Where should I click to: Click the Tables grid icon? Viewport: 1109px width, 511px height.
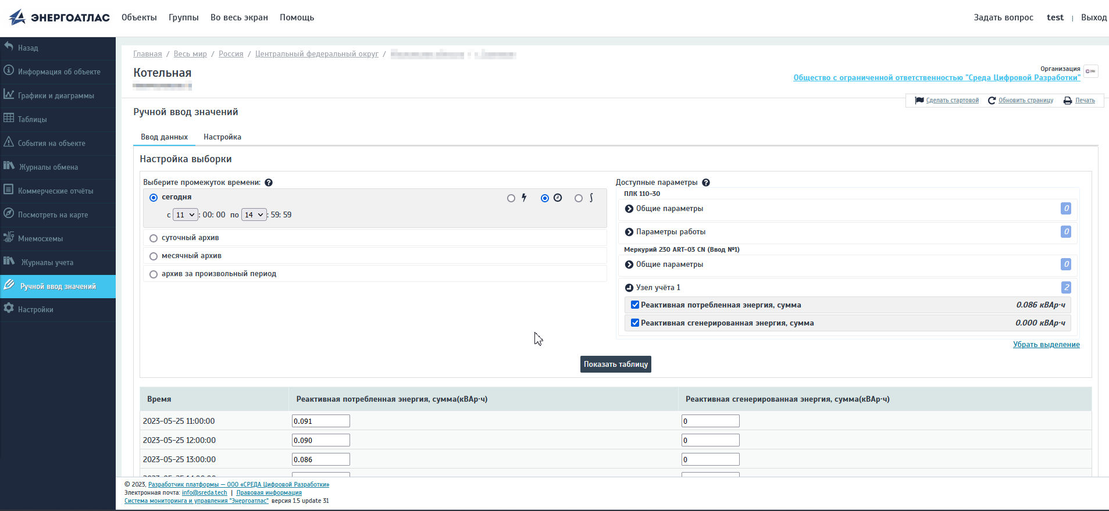pos(9,118)
